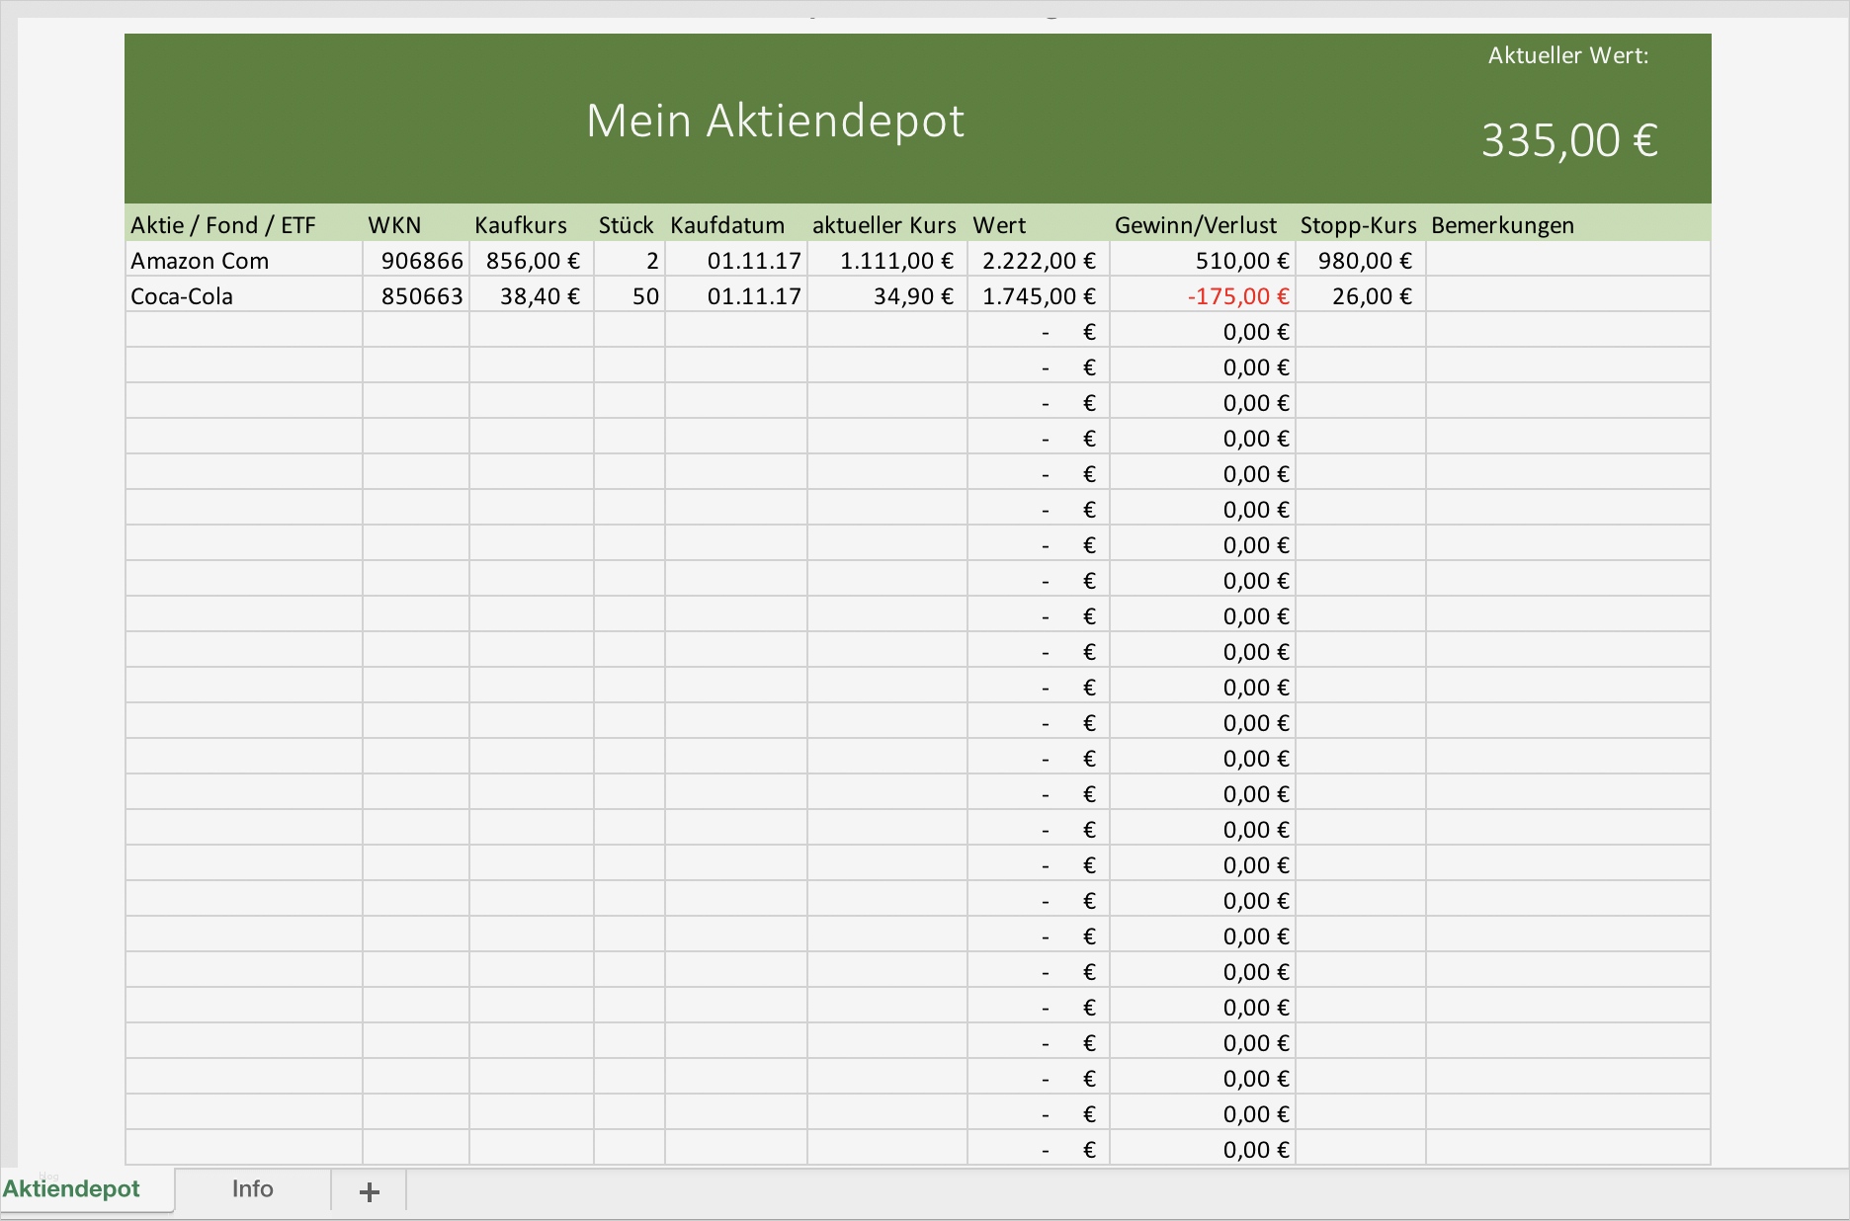Viewport: 1850px width, 1221px height.
Task: Select Coca-Cola Kaufdatum 01.11.17 cell
Action: pyautogui.click(x=736, y=295)
